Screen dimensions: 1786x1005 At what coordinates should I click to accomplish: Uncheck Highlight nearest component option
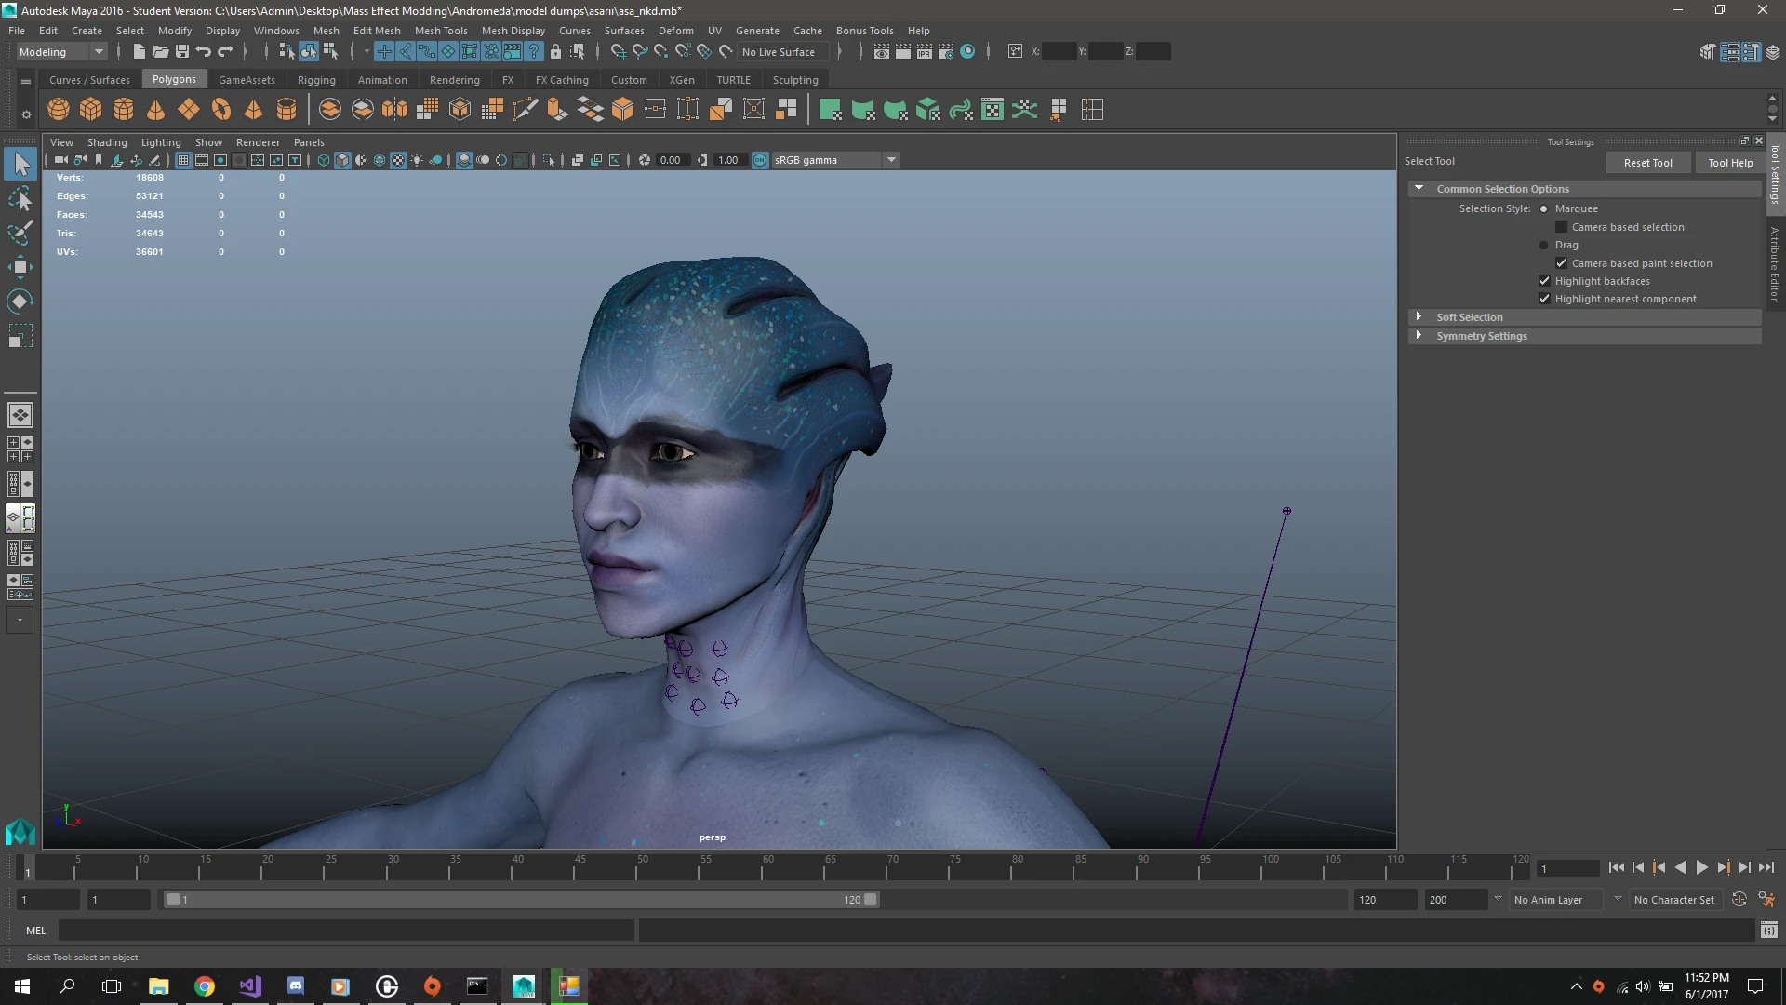(1545, 299)
